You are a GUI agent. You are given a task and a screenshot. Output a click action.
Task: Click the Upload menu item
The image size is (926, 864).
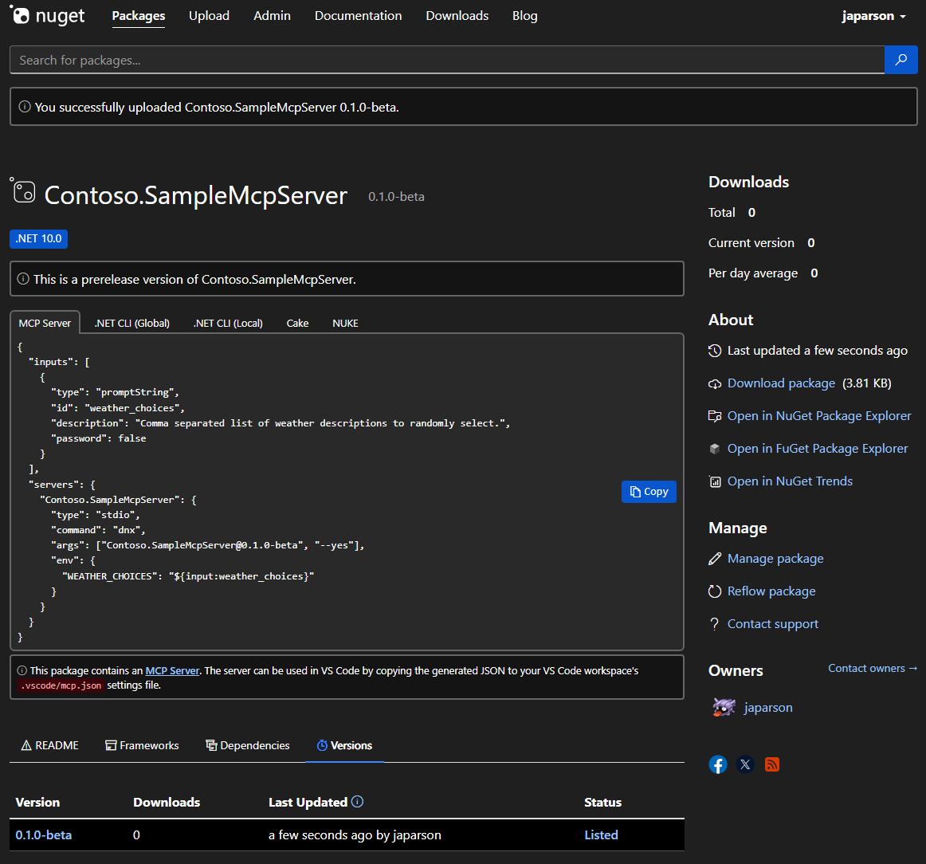pyautogui.click(x=209, y=15)
